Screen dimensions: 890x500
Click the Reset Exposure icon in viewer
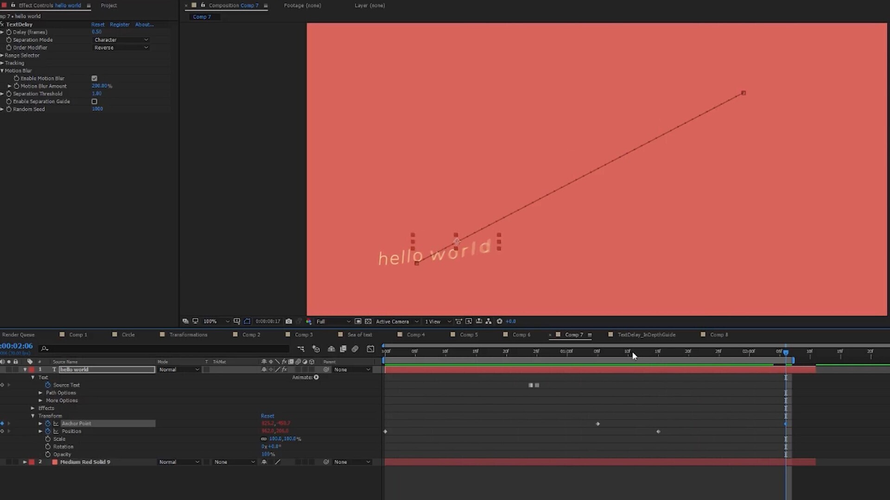(499, 321)
